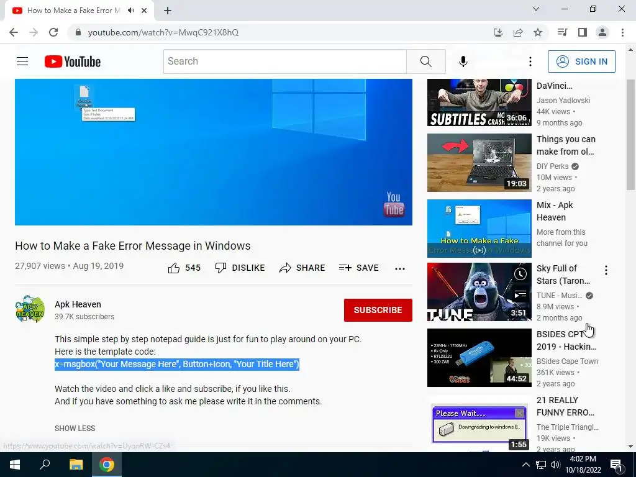Viewport: 636px width, 477px height.
Task: Collapse the description with SHOW LESS
Action: (75, 429)
